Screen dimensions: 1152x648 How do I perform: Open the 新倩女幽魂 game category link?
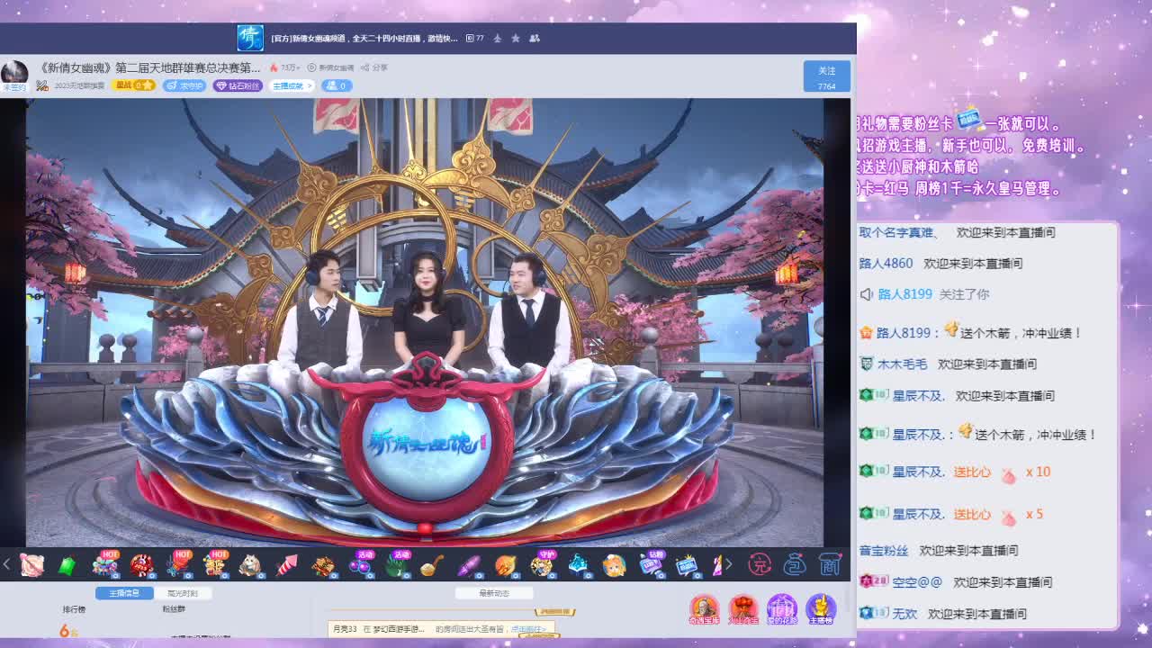331,67
